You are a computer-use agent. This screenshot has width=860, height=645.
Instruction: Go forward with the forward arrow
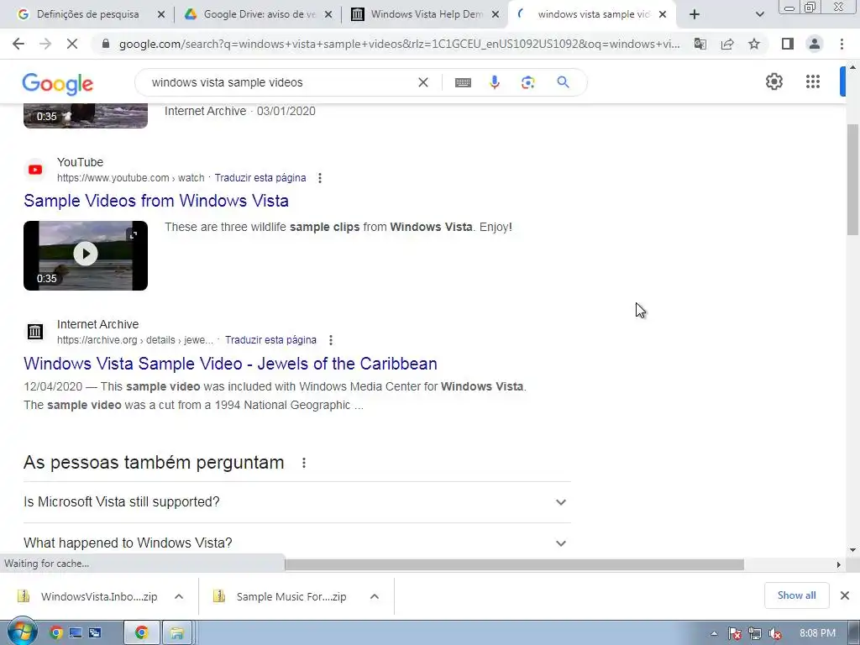(45, 44)
